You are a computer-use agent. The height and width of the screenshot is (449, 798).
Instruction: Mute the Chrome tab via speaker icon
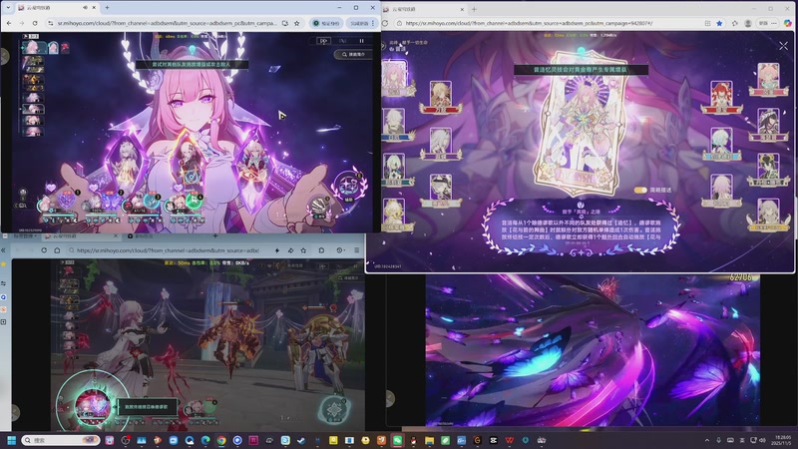click(x=85, y=8)
